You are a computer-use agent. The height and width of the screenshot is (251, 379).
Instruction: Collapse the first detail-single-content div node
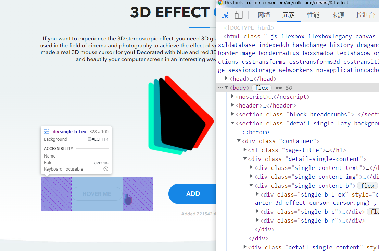pos(245,159)
